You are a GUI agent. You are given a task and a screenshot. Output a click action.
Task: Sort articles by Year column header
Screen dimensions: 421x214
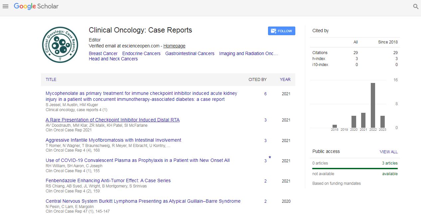pos(285,80)
